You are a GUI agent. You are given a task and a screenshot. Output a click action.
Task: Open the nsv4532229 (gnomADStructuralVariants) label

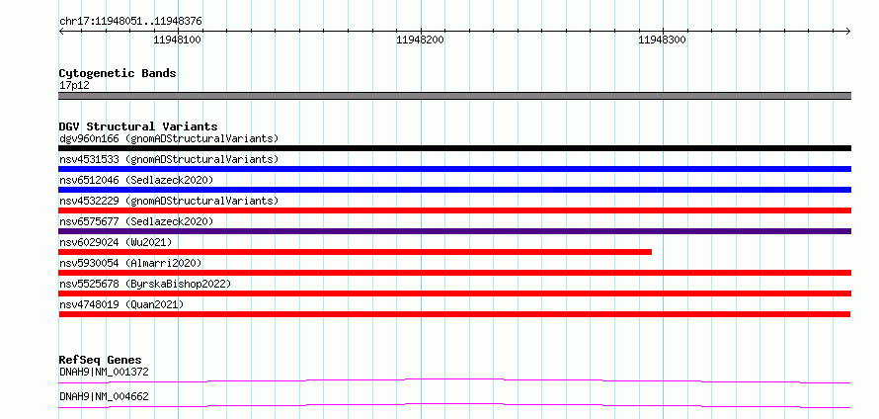pyautogui.click(x=169, y=201)
